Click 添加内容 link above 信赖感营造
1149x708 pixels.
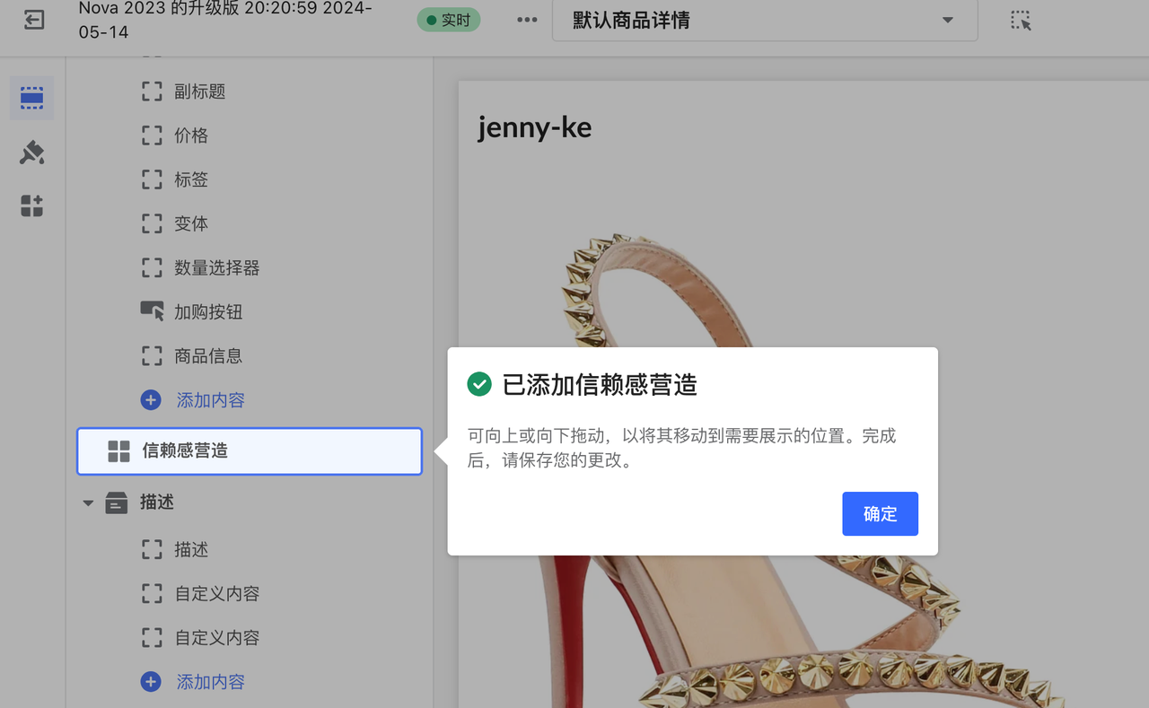[211, 400]
